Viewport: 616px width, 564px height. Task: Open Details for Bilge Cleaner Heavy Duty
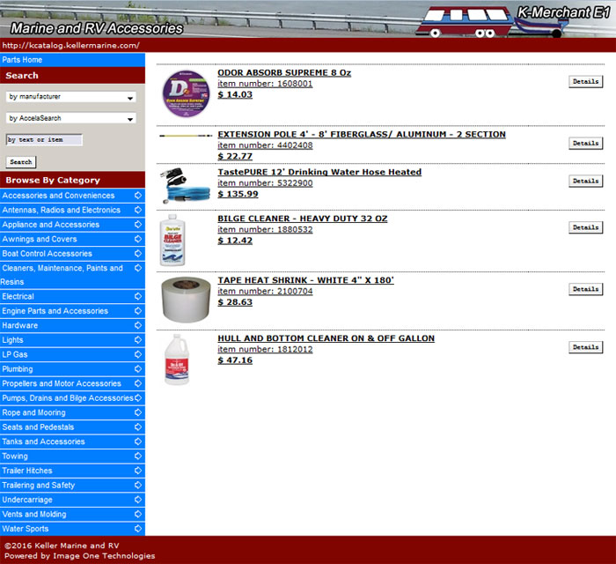point(586,227)
